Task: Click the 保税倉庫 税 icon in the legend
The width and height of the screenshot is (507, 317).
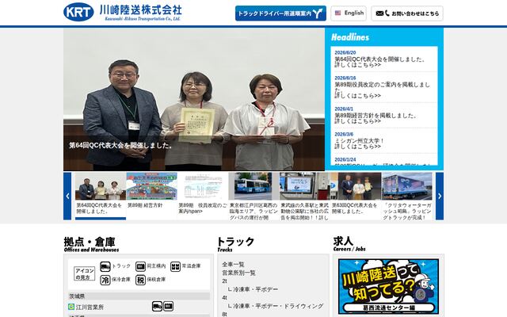Action: tap(140, 280)
